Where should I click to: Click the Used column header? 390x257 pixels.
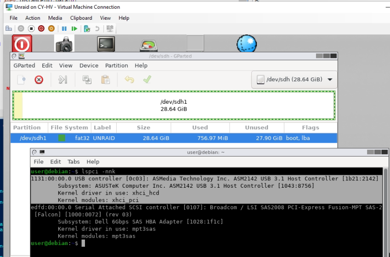point(200,128)
